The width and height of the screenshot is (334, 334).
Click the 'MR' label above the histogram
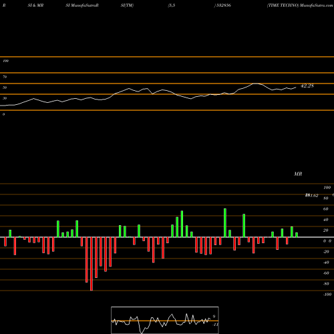[x=298, y=174]
